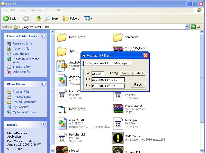Select the Music.pk2 file icon
Image resolution: width=206 pixels, height=153 pixels.
point(118,123)
